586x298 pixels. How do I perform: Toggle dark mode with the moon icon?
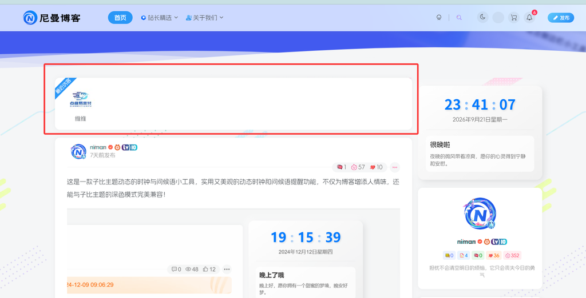[482, 17]
